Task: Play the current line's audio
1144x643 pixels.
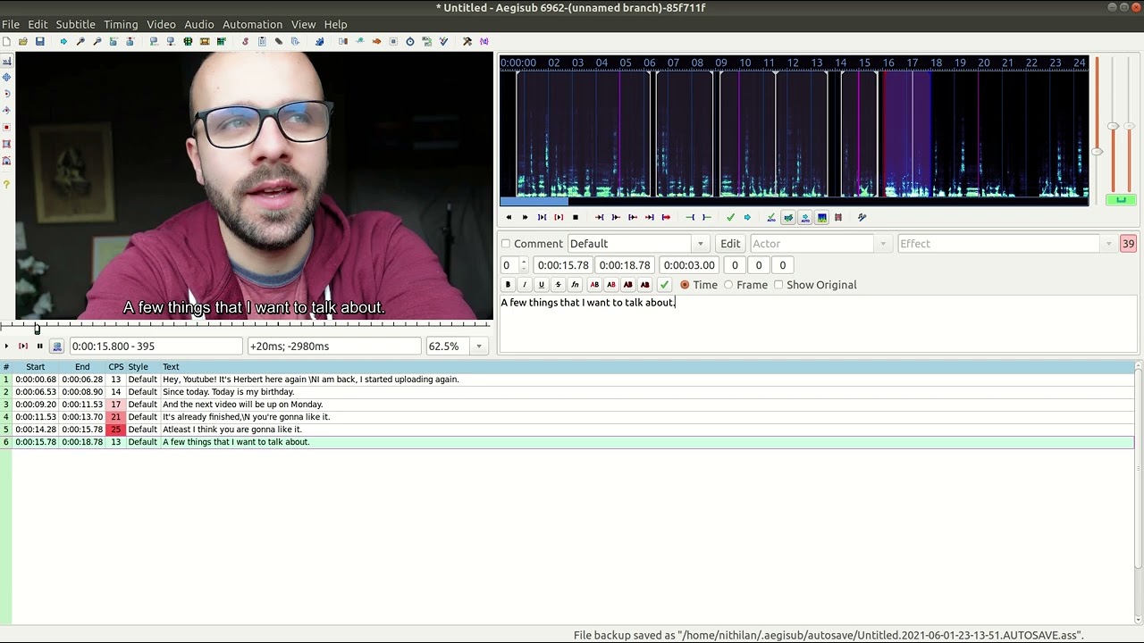Action: point(559,217)
